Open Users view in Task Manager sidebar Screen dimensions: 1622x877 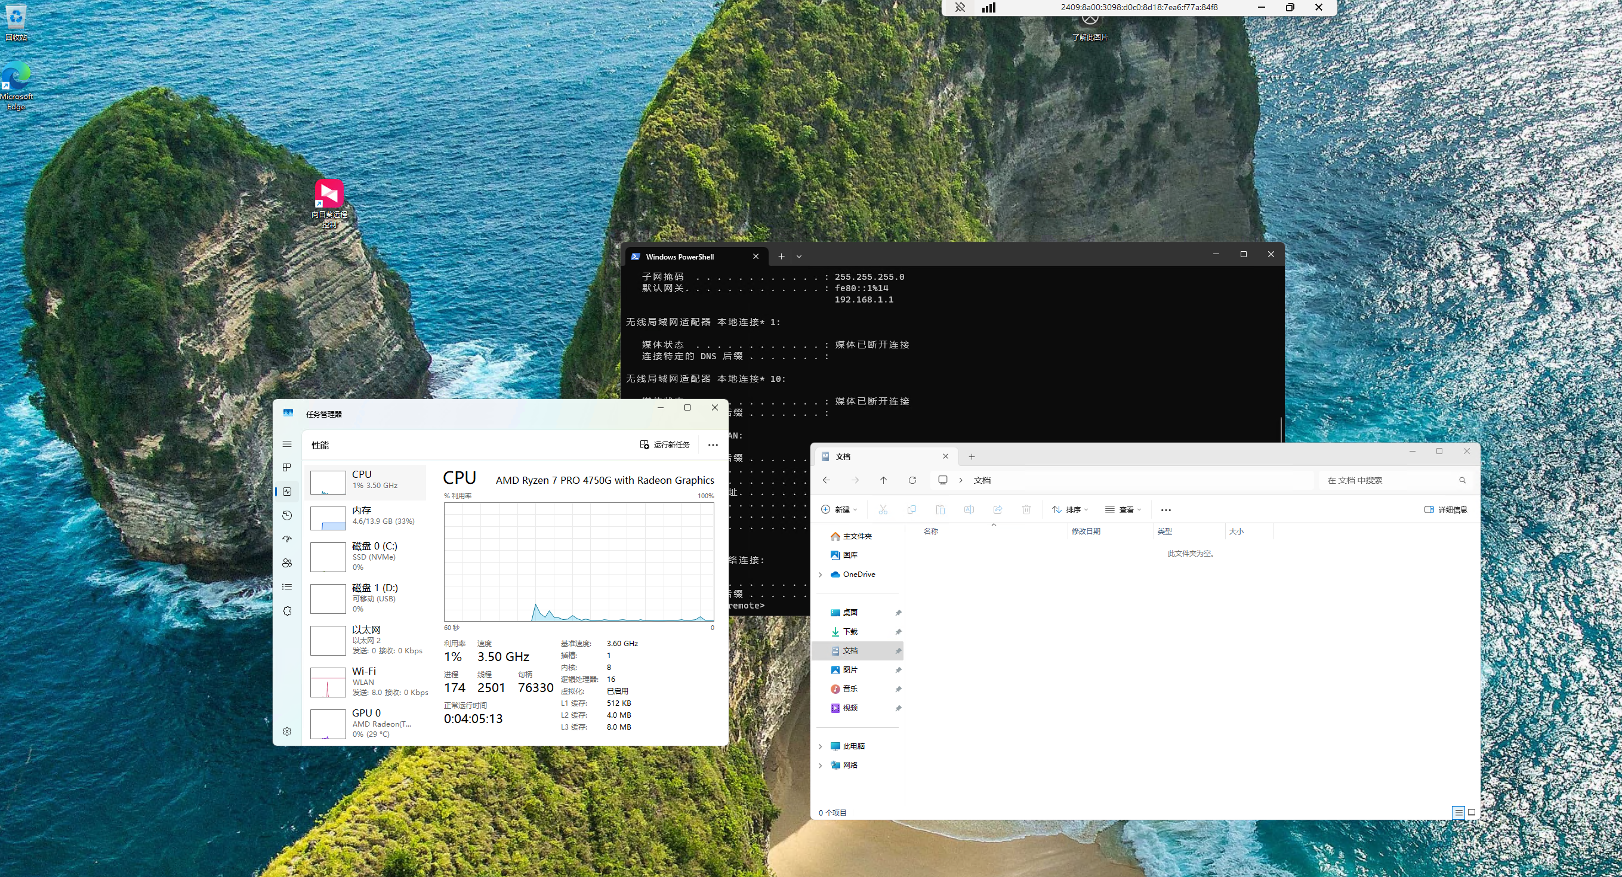[x=287, y=563]
